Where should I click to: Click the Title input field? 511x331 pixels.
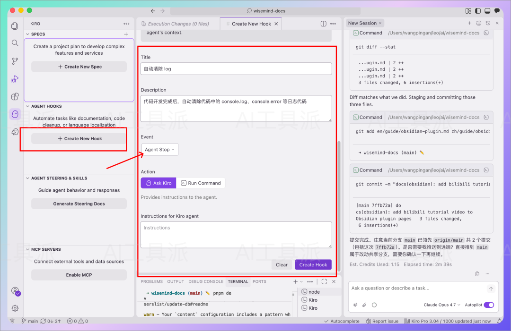tap(236, 68)
